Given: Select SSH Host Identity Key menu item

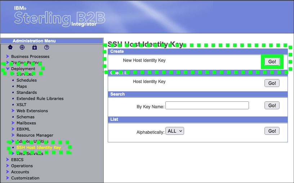Looking at the screenshot, I should coord(39,147).
